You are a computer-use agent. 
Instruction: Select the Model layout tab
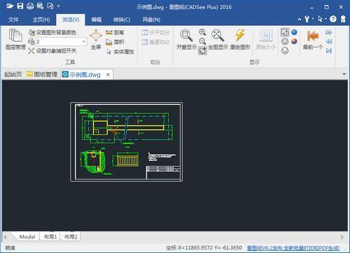(x=27, y=237)
